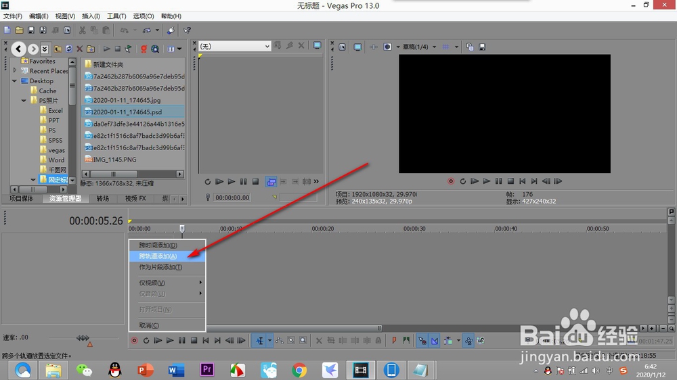677x380 pixels.
Task: Open edit tool dropdown arrow on timeline toolbar
Action: 270,340
